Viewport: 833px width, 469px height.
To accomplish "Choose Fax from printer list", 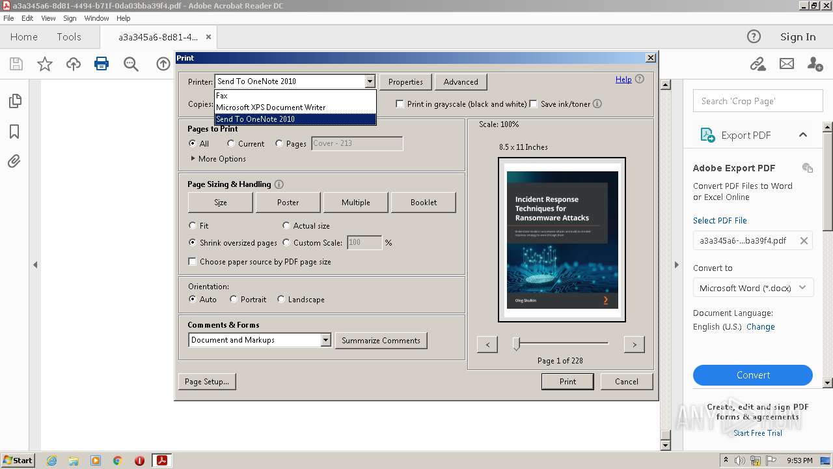I will (x=295, y=95).
